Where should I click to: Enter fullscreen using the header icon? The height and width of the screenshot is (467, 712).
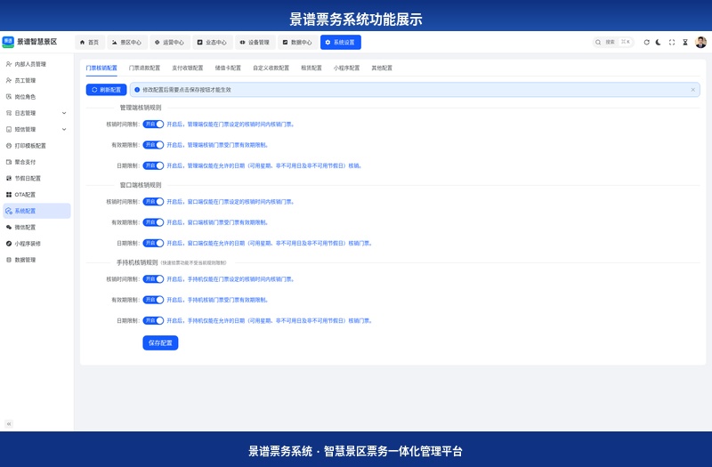pyautogui.click(x=672, y=42)
